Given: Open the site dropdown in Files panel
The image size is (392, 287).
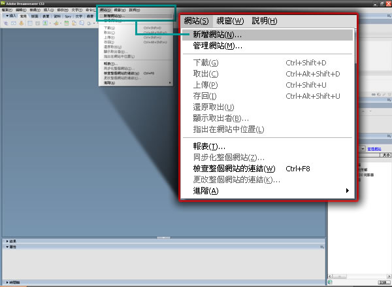Looking at the screenshot, I should coord(363,148).
